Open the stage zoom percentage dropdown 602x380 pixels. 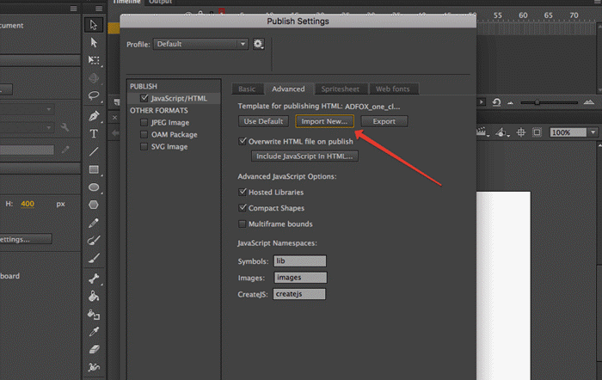point(572,133)
